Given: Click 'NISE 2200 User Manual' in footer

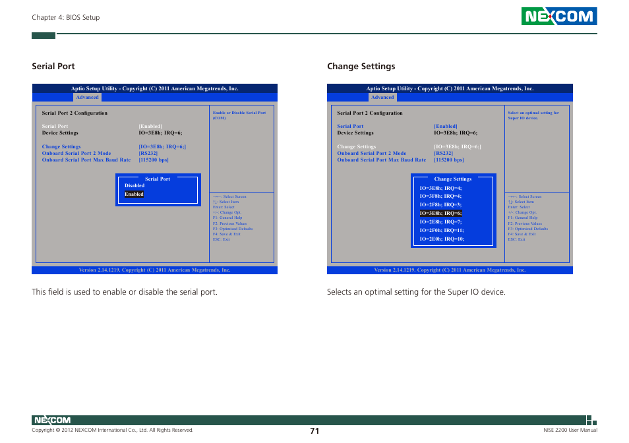Looking at the screenshot, I should coord(570,430).
